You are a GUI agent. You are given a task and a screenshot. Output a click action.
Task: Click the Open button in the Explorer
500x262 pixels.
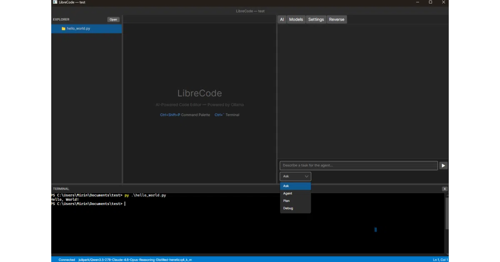pos(113,20)
